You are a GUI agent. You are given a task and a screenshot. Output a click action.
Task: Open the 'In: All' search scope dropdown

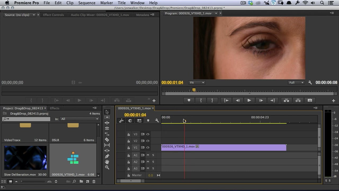[x=79, y=119]
